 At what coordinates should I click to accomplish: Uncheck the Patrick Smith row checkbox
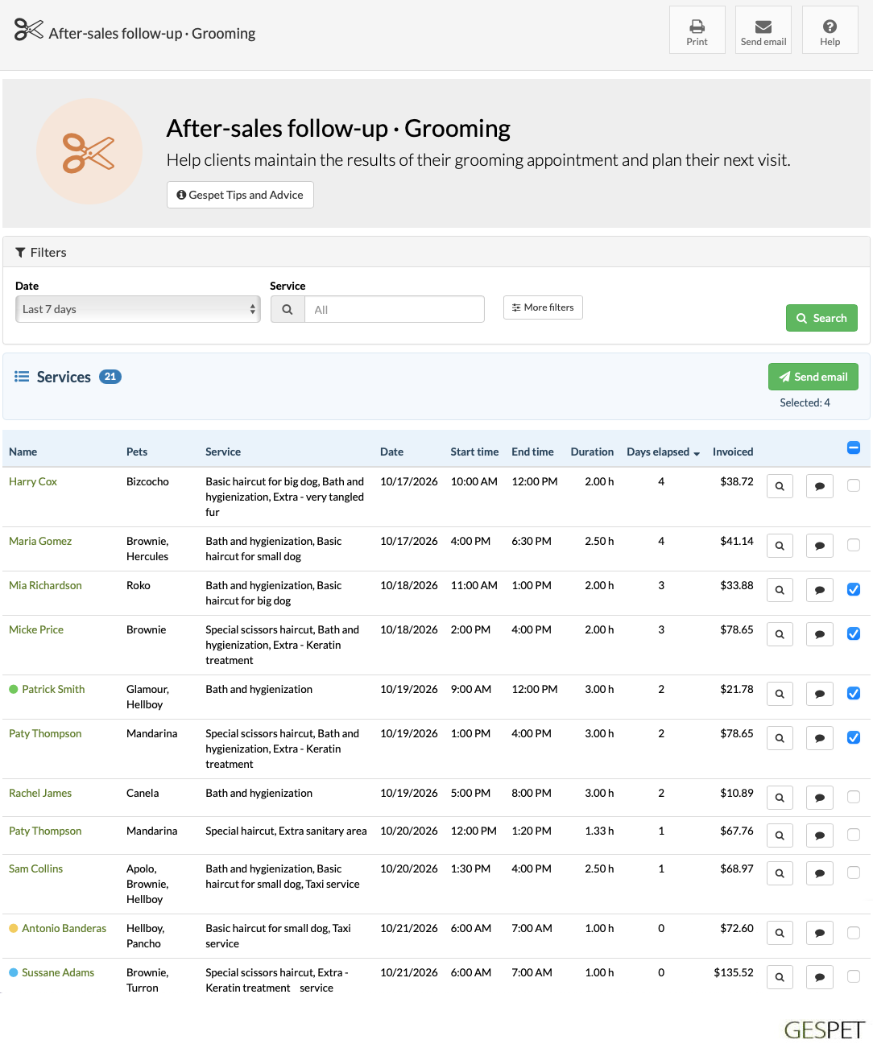[x=854, y=693]
